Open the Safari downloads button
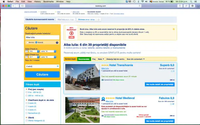The height and width of the screenshot is (125, 200). coord(192,6)
